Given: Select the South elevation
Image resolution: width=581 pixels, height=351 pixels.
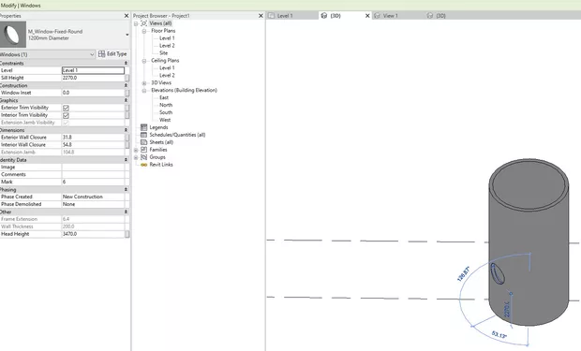Looking at the screenshot, I should click(x=166, y=112).
